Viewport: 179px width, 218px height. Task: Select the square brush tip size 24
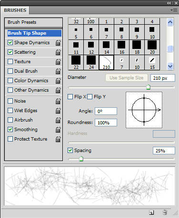(91, 63)
